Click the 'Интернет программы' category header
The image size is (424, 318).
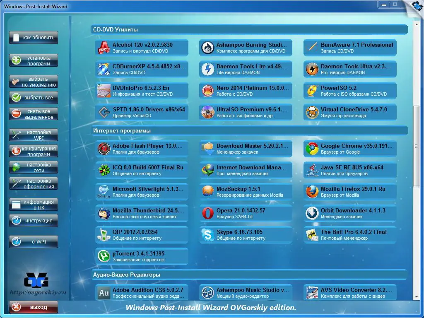click(x=249, y=130)
